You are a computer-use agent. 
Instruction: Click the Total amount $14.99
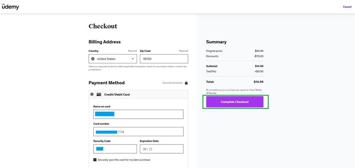(x=258, y=82)
